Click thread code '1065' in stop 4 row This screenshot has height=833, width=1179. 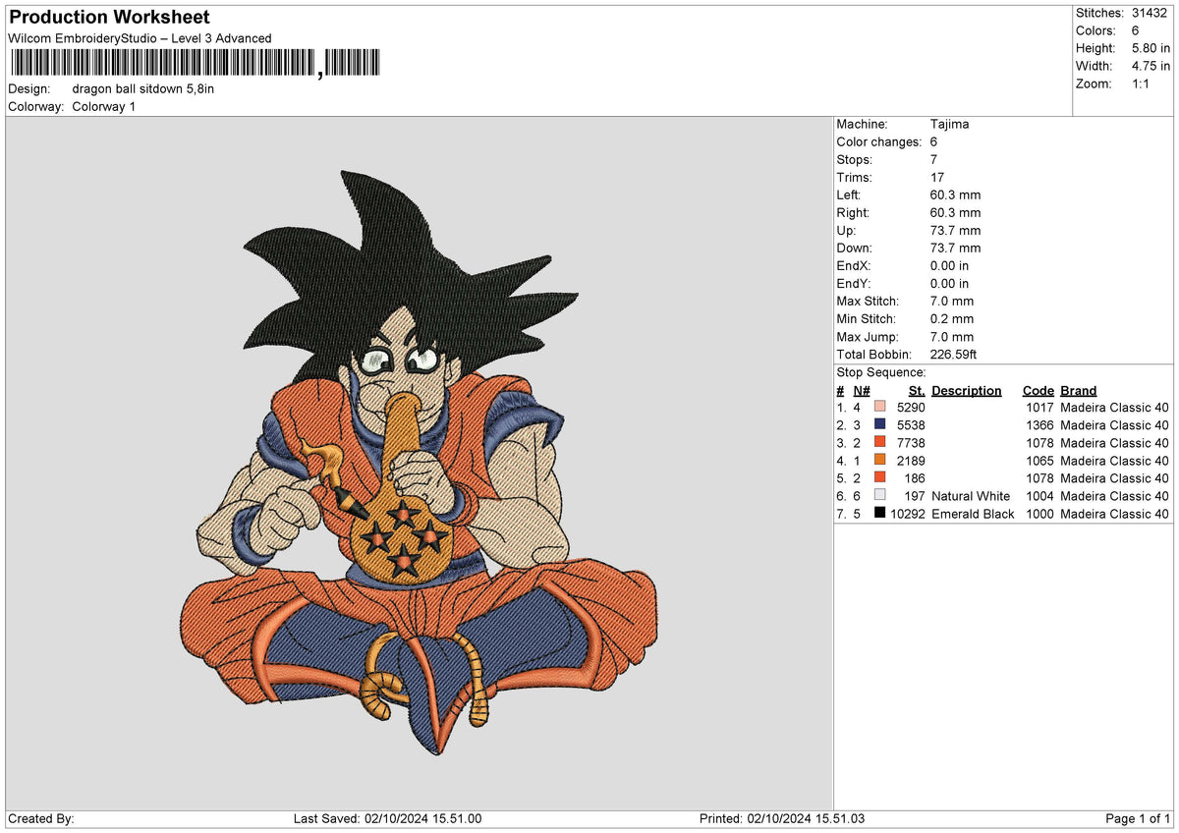pos(1039,460)
